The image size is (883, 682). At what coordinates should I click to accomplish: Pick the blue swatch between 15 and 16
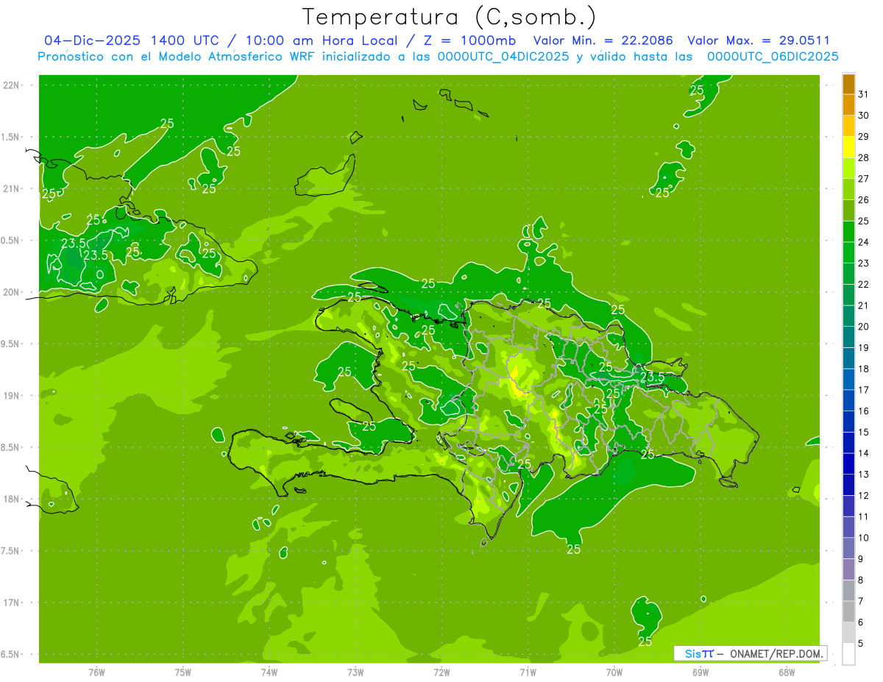848,422
